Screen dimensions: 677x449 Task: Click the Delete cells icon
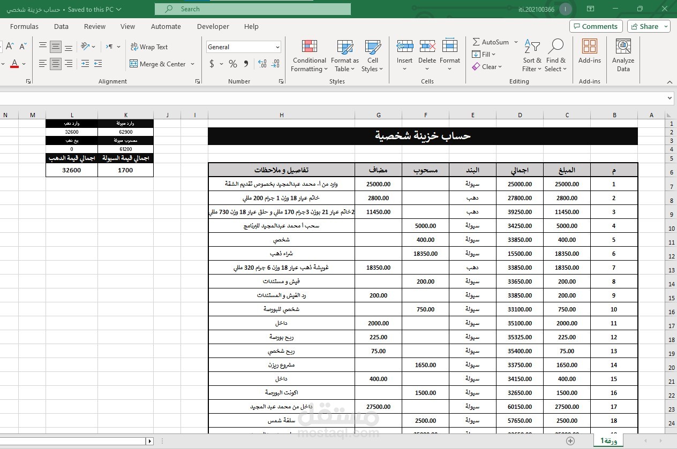(427, 47)
